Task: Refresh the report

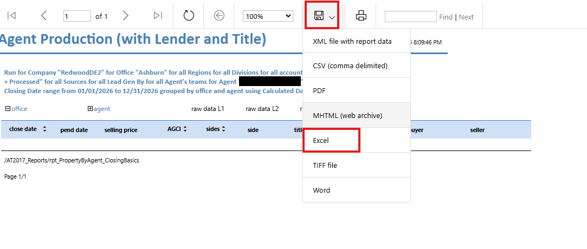Action: click(189, 16)
